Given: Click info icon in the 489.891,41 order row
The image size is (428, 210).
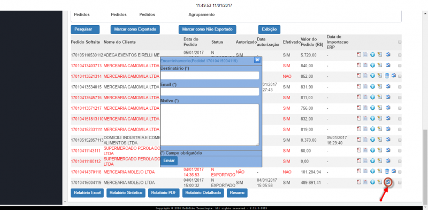Looking at the screenshot, I should pos(372,182).
